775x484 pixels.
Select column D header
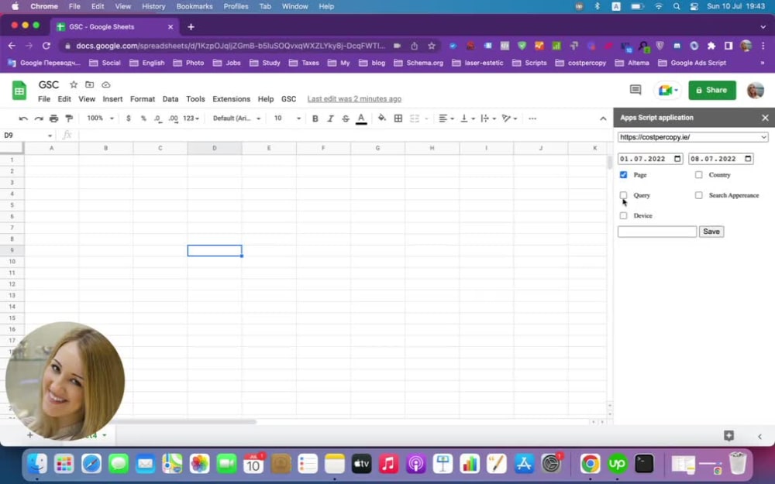[x=215, y=148]
